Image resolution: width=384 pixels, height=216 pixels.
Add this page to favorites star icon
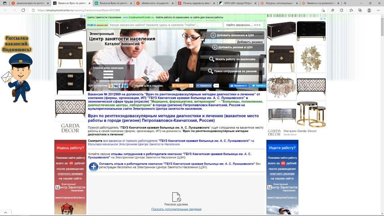pyautogui.click(x=324, y=10)
